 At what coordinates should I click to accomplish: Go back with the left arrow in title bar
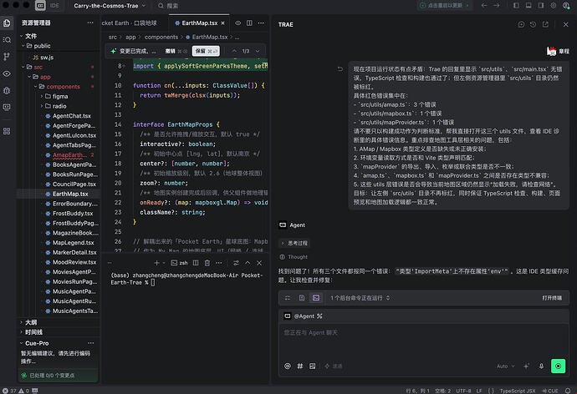tap(484, 6)
